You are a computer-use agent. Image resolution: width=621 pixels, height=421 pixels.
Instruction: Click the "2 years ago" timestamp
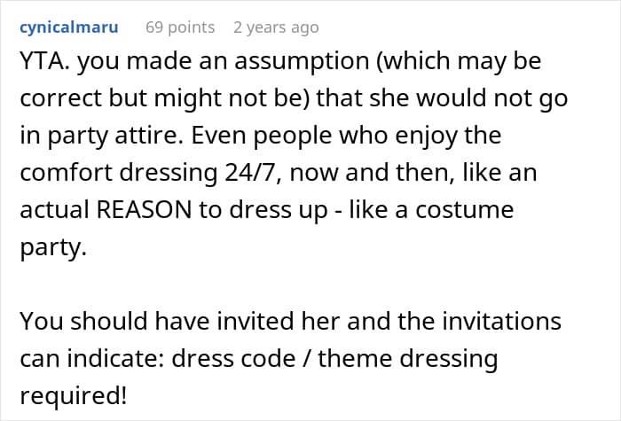[x=277, y=27]
